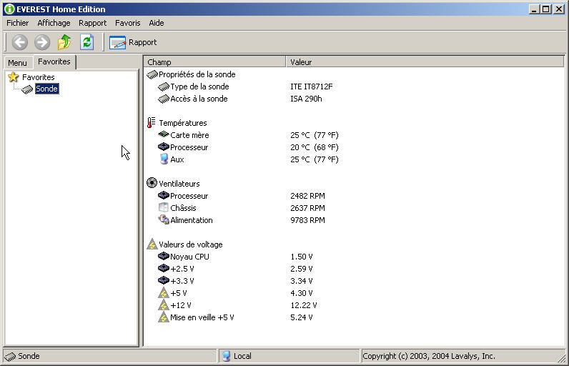This screenshot has height=366, width=569.
Task: Select the 4.30 V value
Action: coord(302,293)
